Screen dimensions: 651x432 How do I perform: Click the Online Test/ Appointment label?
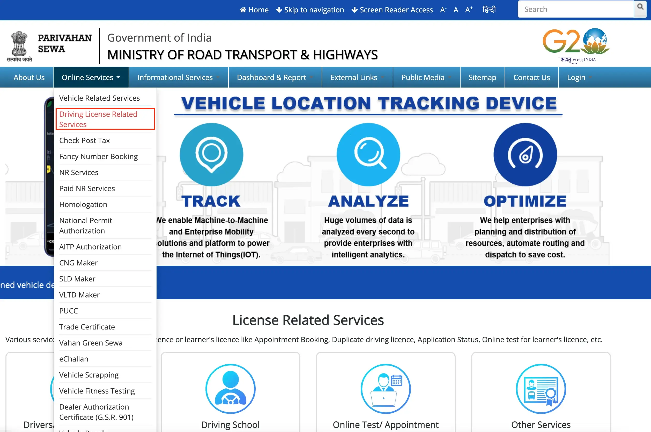tap(386, 425)
